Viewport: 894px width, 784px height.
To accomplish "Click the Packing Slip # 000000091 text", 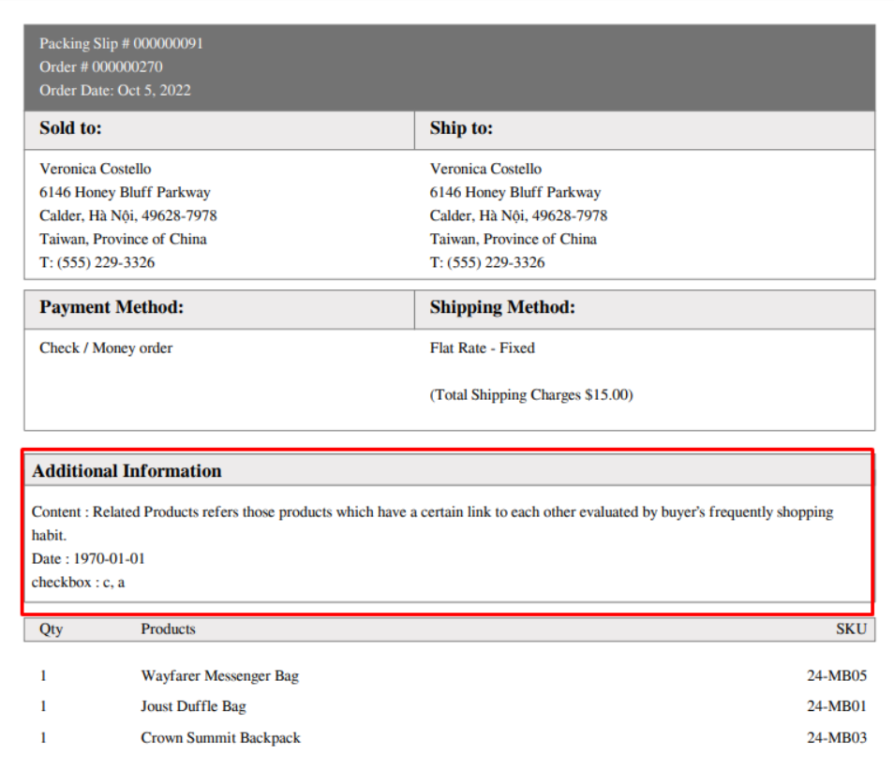I will click(121, 43).
